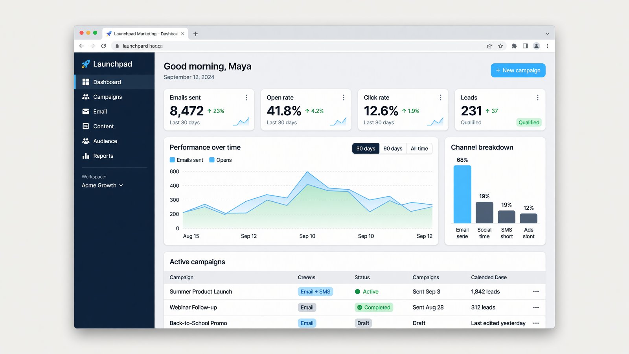Open the browser three-dot menu
The height and width of the screenshot is (354, 629).
click(547, 46)
